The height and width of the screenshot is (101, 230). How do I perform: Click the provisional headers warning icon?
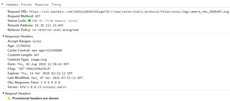point(9,98)
